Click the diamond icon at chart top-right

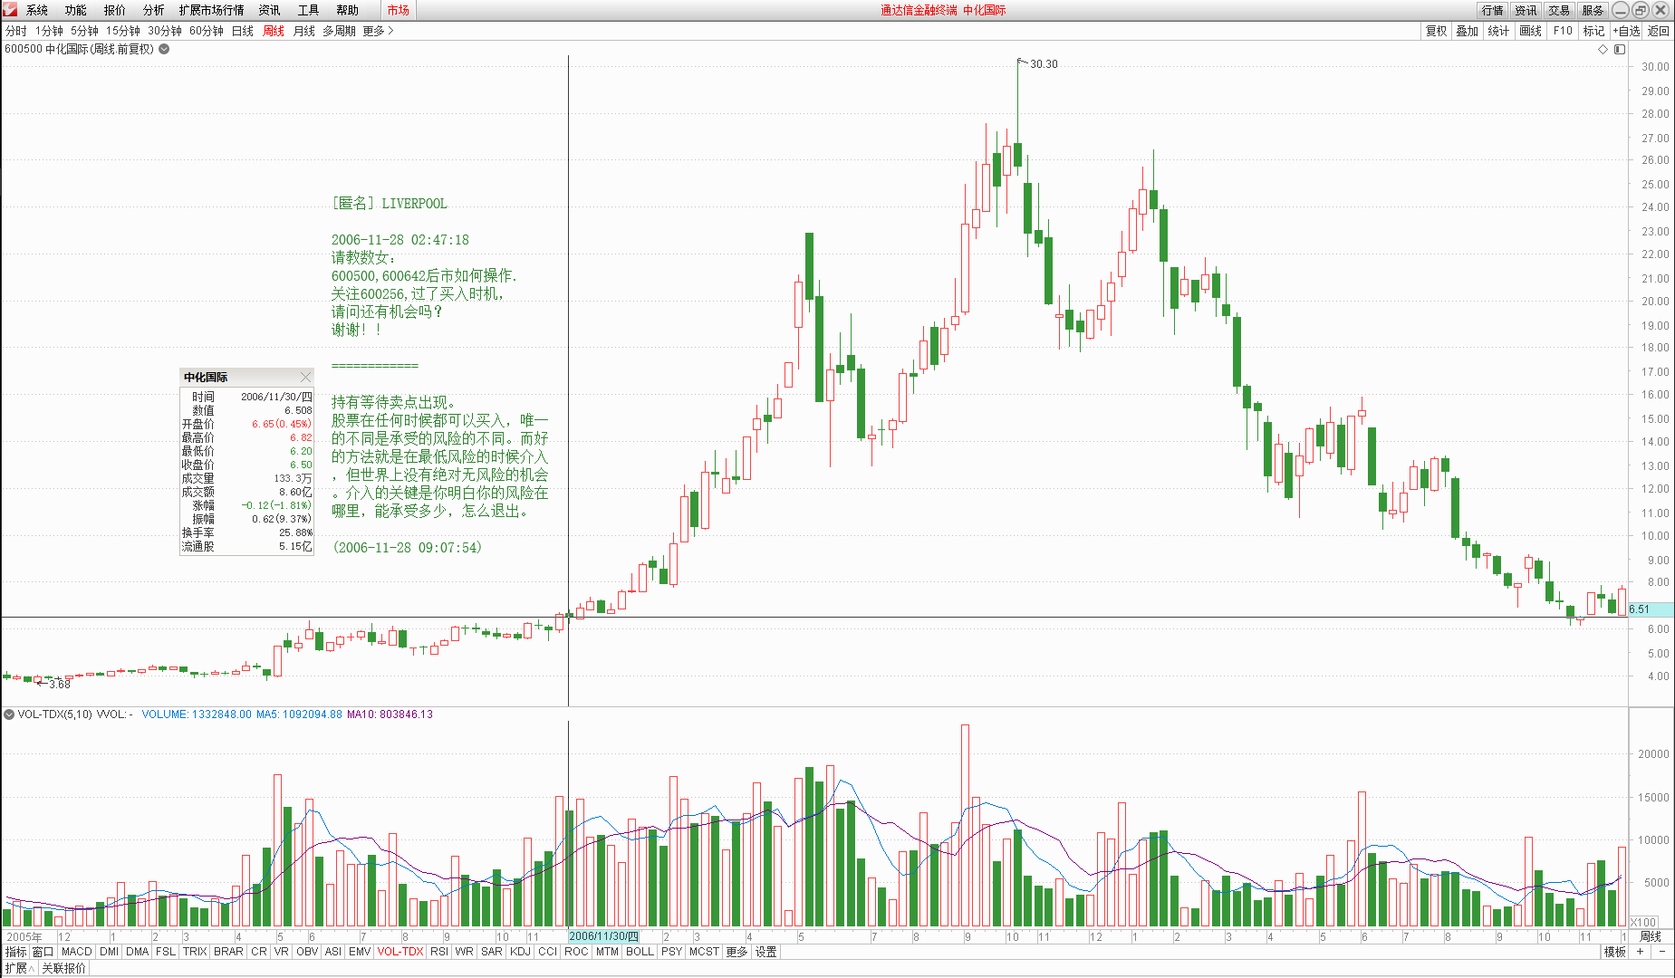(x=1603, y=49)
